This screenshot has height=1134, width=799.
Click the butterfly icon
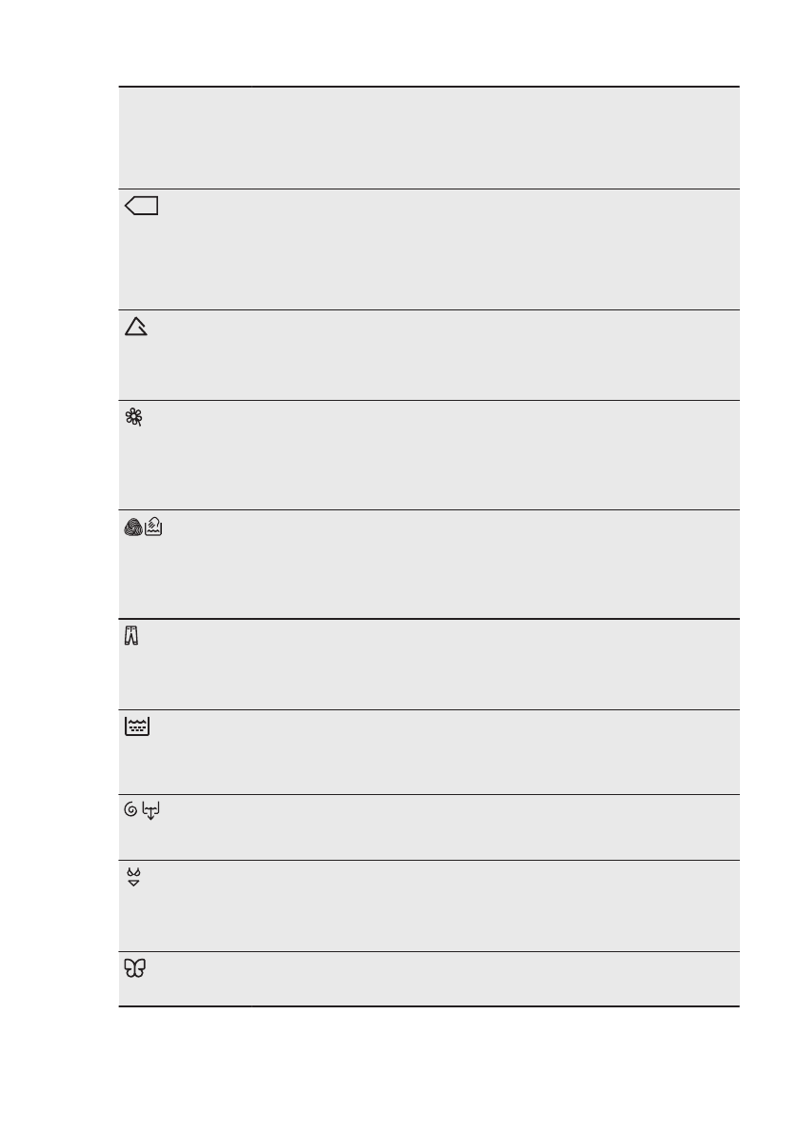click(136, 969)
